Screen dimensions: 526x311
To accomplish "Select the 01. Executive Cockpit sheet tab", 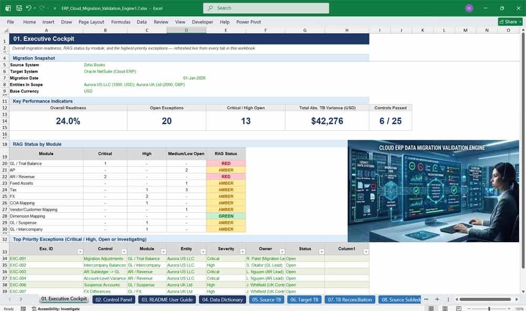I will coord(64,299).
